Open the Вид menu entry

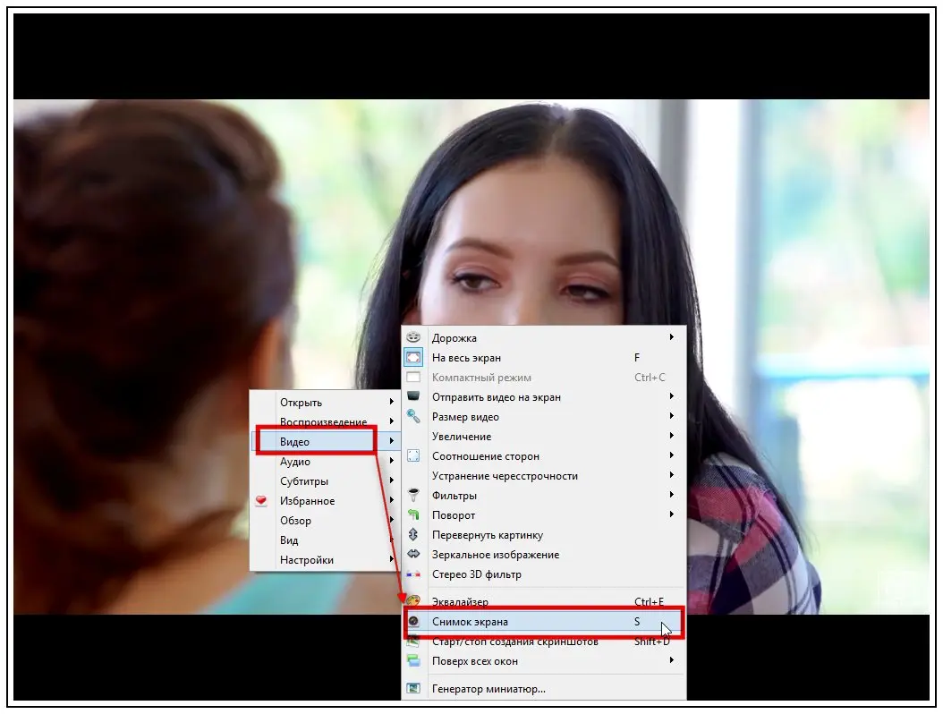(325, 540)
